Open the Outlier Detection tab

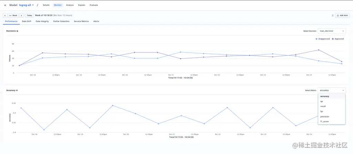pos(61,21)
